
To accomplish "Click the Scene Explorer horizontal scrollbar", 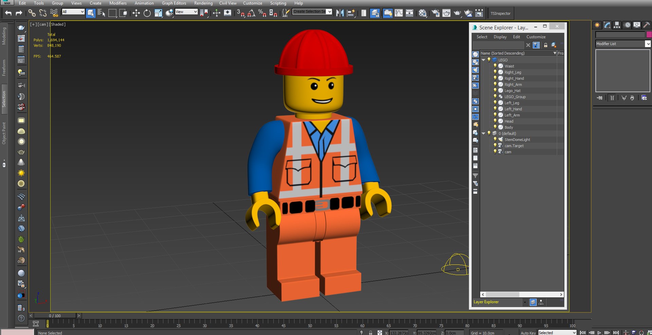I will [x=522, y=294].
